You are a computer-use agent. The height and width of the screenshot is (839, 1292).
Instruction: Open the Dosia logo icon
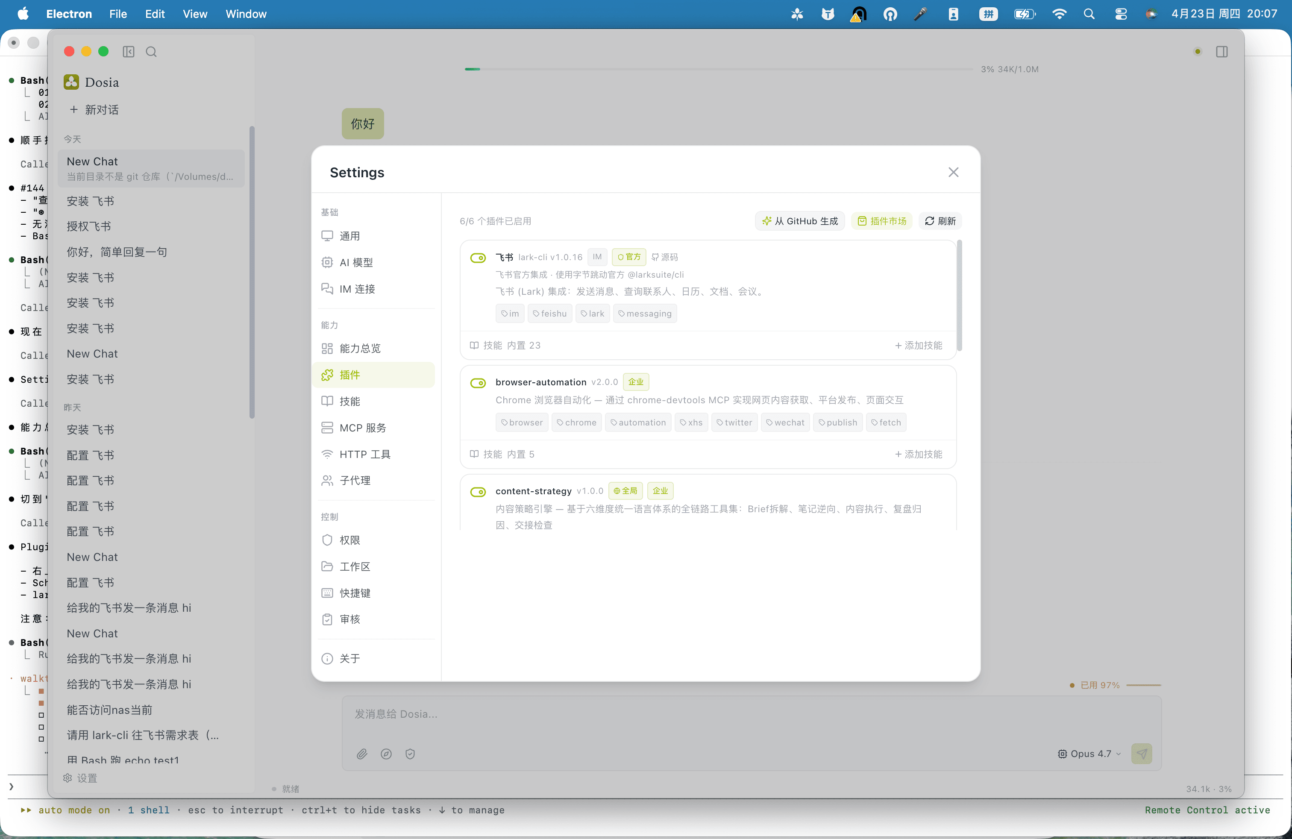point(71,82)
